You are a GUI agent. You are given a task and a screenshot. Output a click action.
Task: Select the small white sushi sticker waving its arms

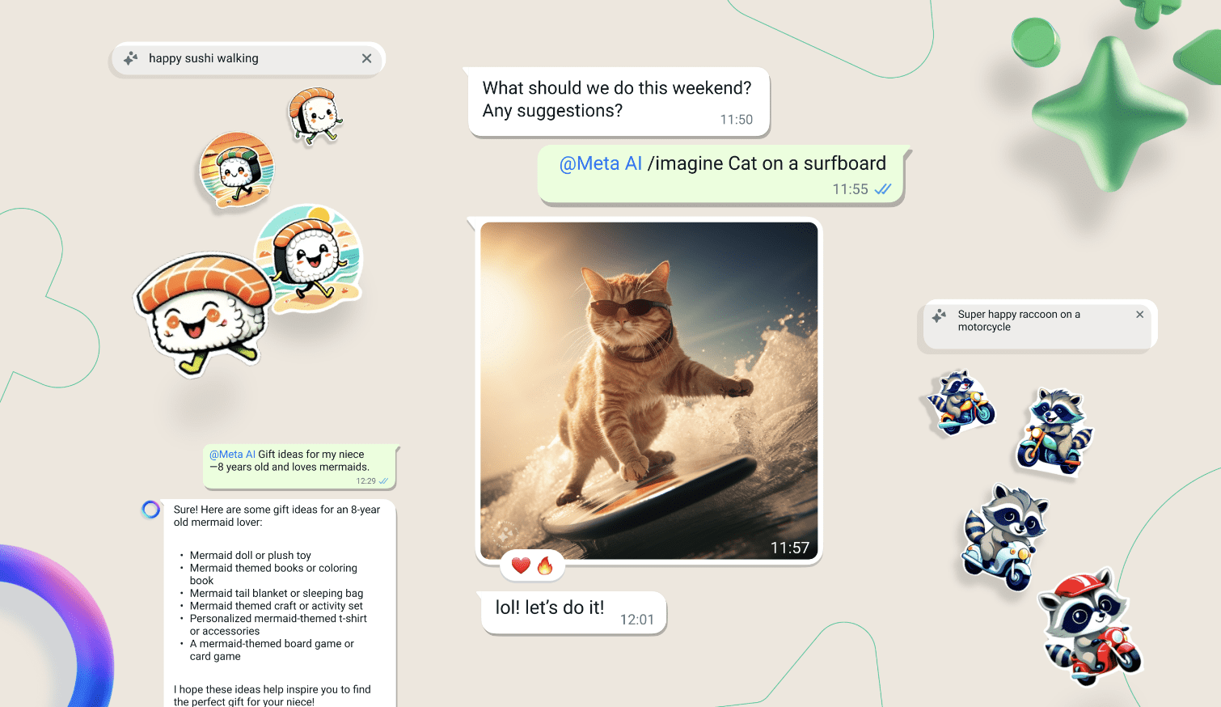[315, 116]
